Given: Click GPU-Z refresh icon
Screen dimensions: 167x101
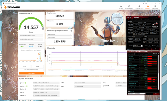Looking at the screenshot, I should (x=156, y=54).
